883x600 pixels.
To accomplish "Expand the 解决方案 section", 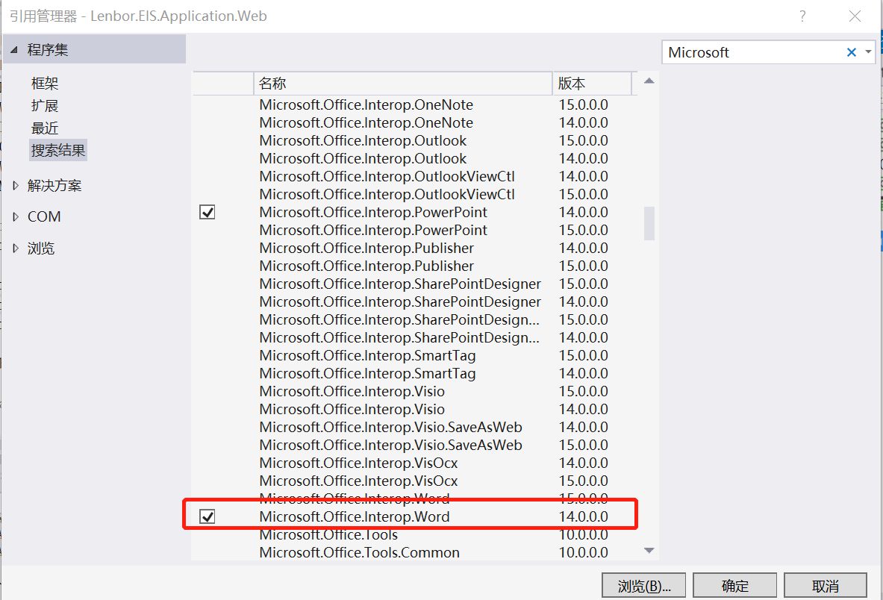I will click(16, 185).
